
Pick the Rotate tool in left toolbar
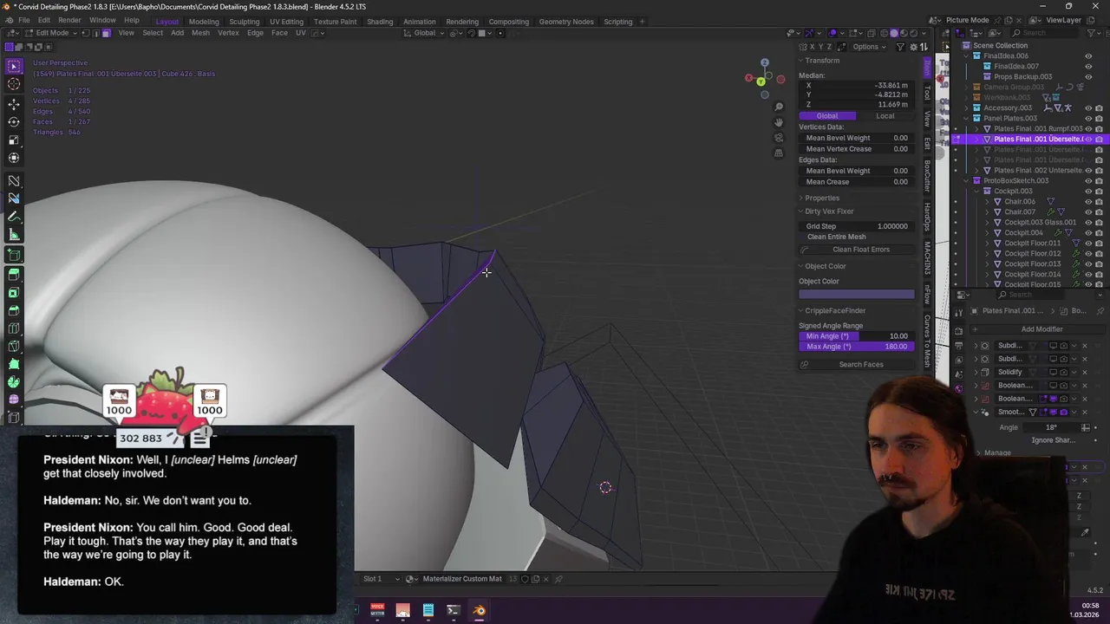tap(14, 121)
